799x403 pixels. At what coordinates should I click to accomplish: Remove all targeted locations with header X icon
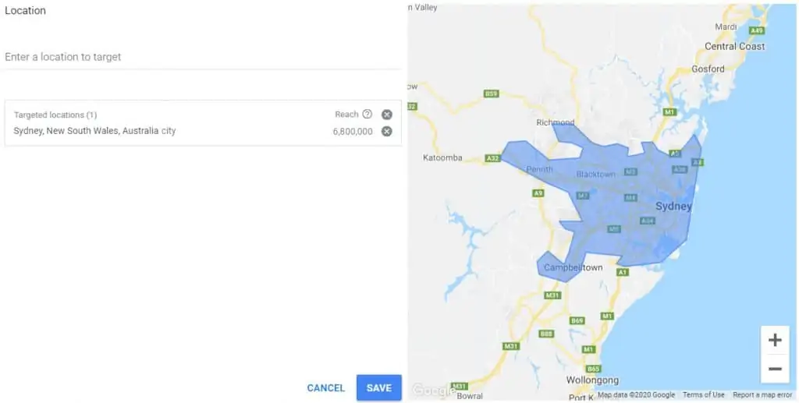point(386,115)
